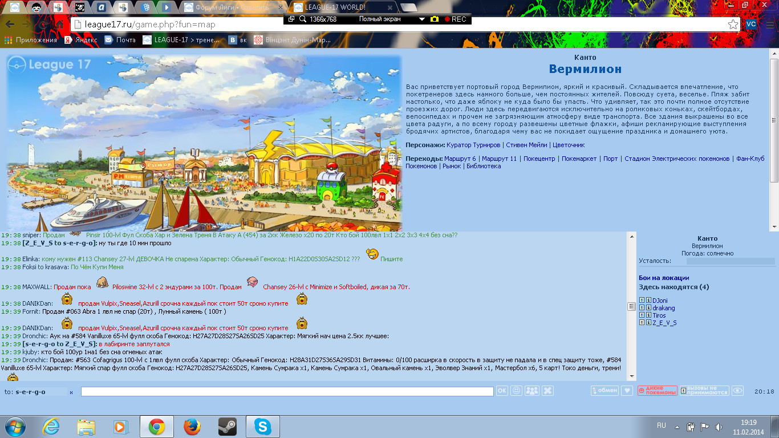Launch Firefox from taskbar
This screenshot has height=438, width=779.
(x=192, y=427)
